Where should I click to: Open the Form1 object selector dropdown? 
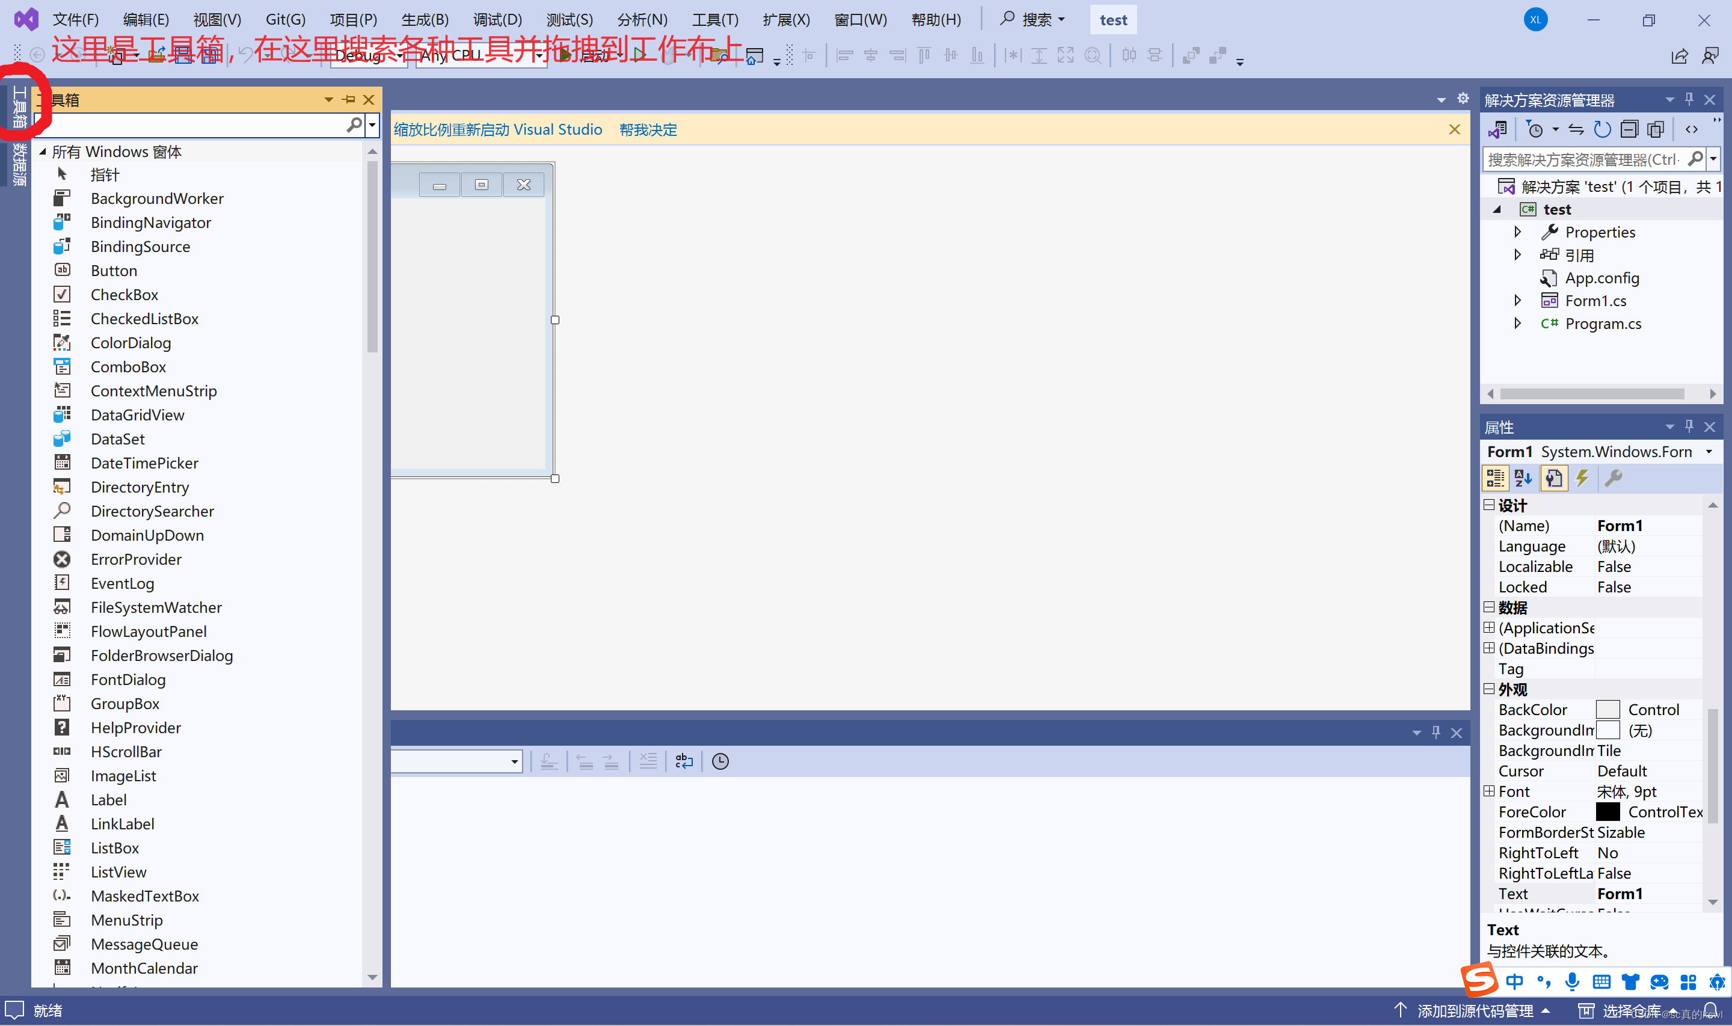coord(1709,452)
